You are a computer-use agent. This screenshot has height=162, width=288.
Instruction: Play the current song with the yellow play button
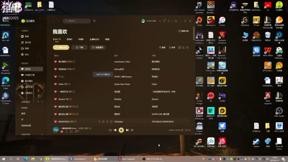pyautogui.click(x=121, y=130)
